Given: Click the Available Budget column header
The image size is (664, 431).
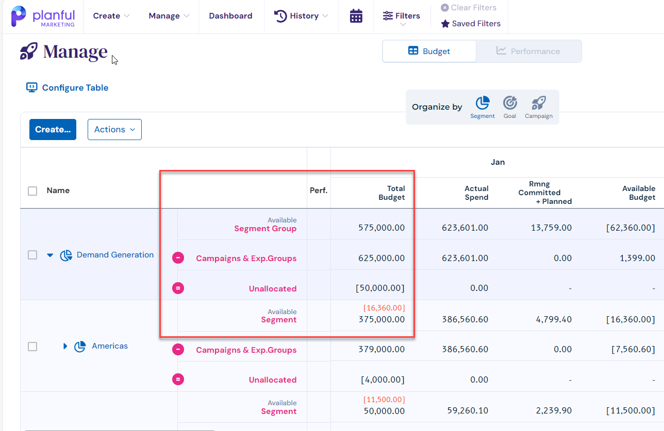Looking at the screenshot, I should [639, 193].
